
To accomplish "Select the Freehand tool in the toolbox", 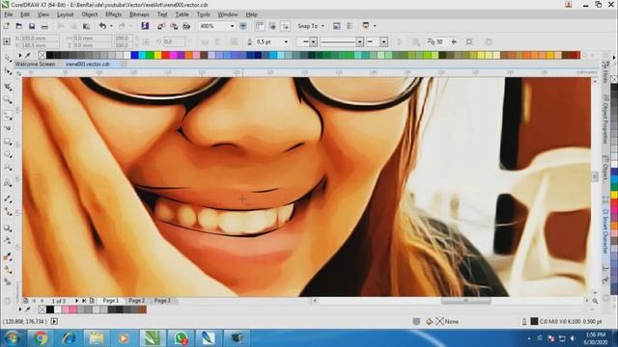I will pyautogui.click(x=8, y=116).
